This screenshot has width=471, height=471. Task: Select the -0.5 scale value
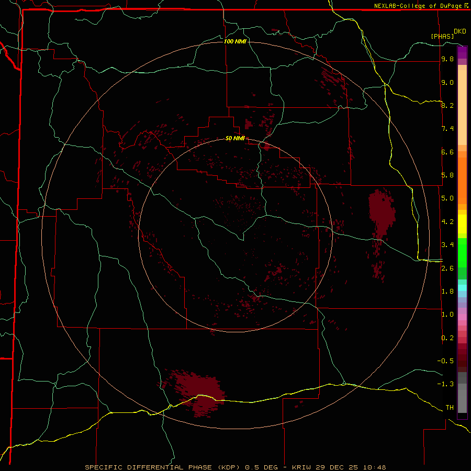[445, 361]
